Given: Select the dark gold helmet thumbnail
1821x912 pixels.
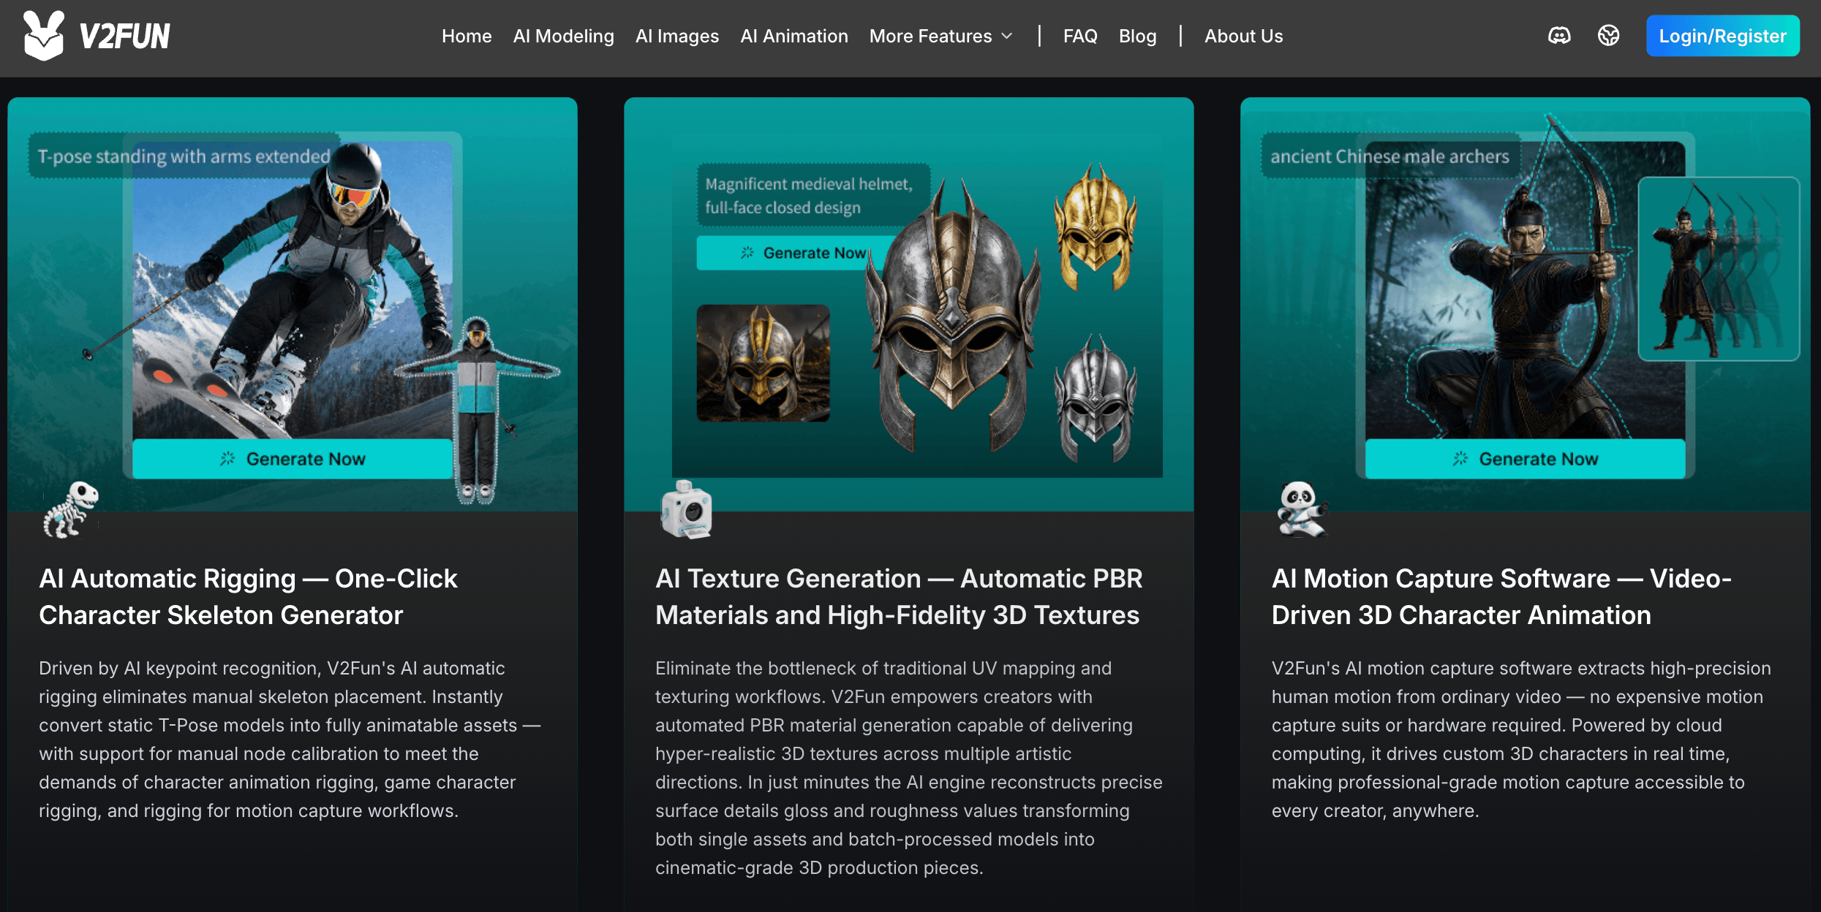Looking at the screenshot, I should (x=763, y=363).
